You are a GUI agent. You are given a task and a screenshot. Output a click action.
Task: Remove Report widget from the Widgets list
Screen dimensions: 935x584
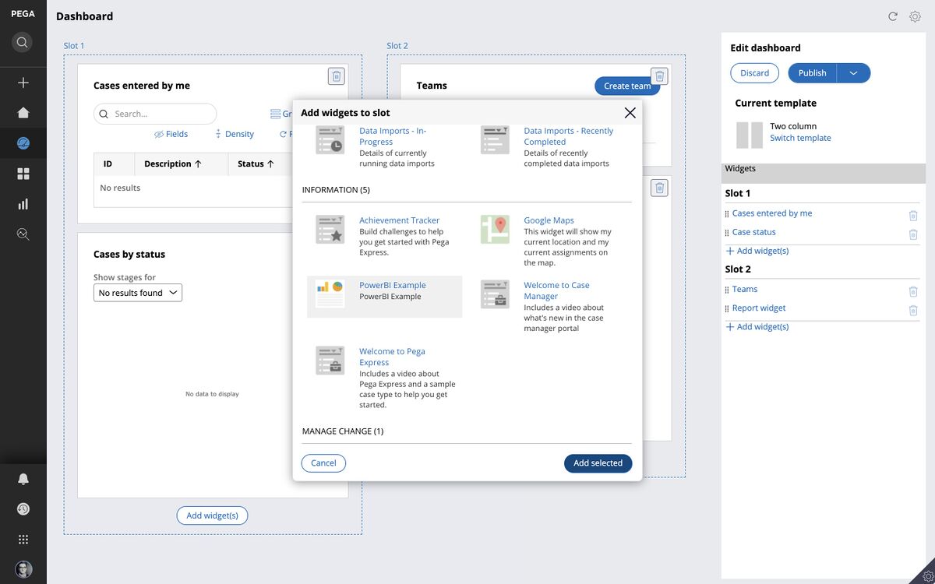tap(913, 310)
